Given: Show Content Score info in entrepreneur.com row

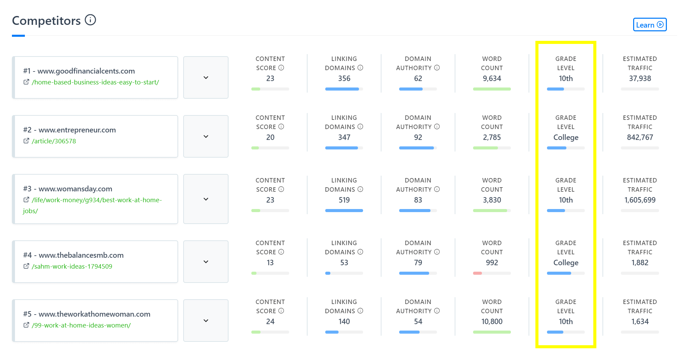Looking at the screenshot, I should point(281,127).
